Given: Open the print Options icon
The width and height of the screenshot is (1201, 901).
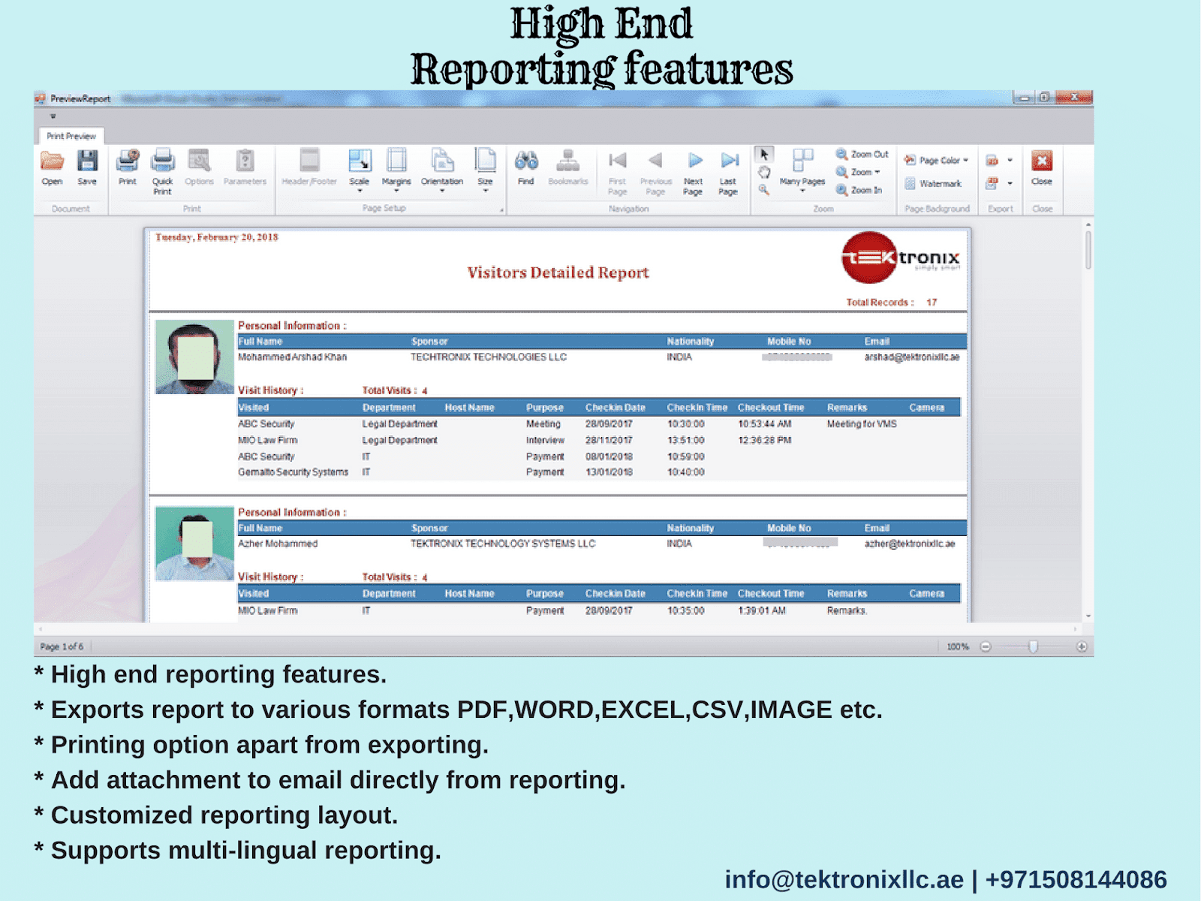Looking at the screenshot, I should [x=199, y=161].
